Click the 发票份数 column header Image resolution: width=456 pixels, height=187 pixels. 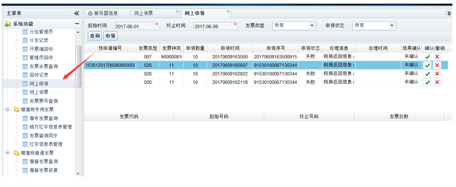(399, 116)
